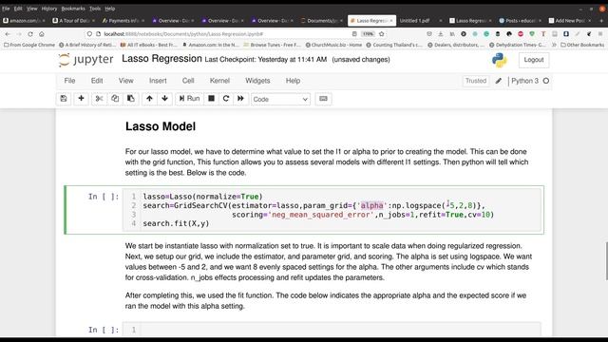Open the browser History menu
Image resolution: width=608 pixels, height=342 pixels.
point(48,9)
